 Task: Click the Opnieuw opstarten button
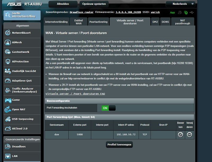94,4
